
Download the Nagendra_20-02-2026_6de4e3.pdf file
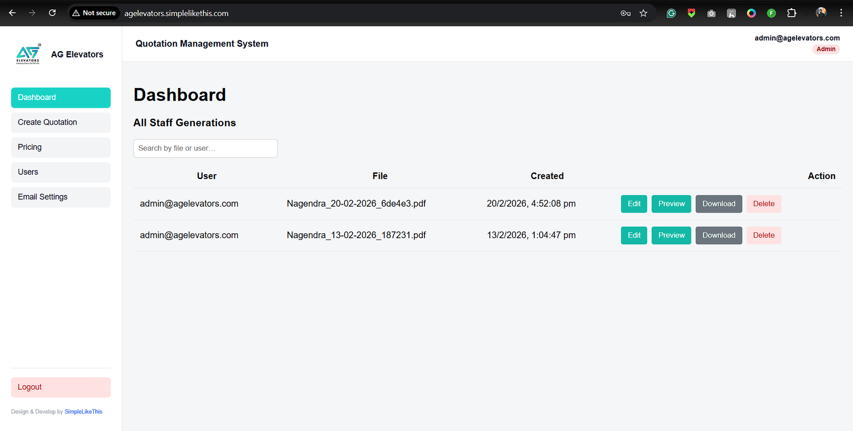coord(719,204)
